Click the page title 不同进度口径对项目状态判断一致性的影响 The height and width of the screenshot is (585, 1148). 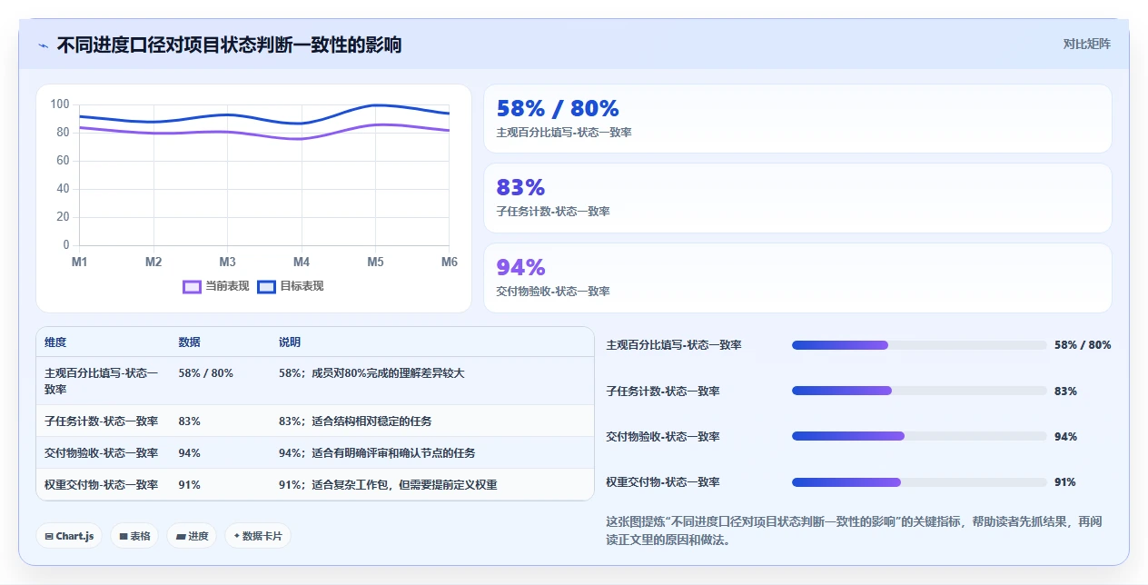coord(229,45)
